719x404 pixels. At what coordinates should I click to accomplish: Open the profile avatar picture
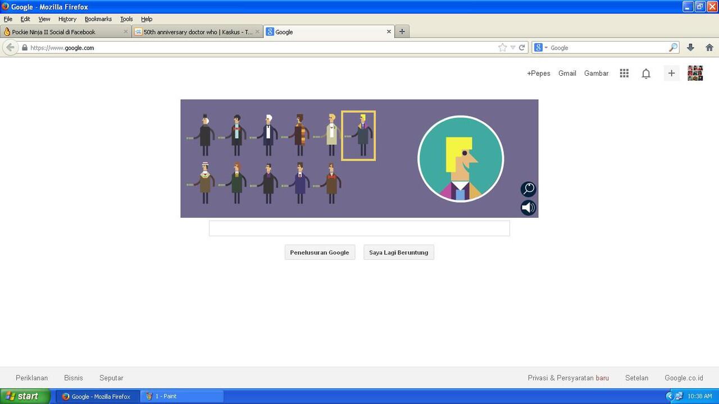point(695,74)
